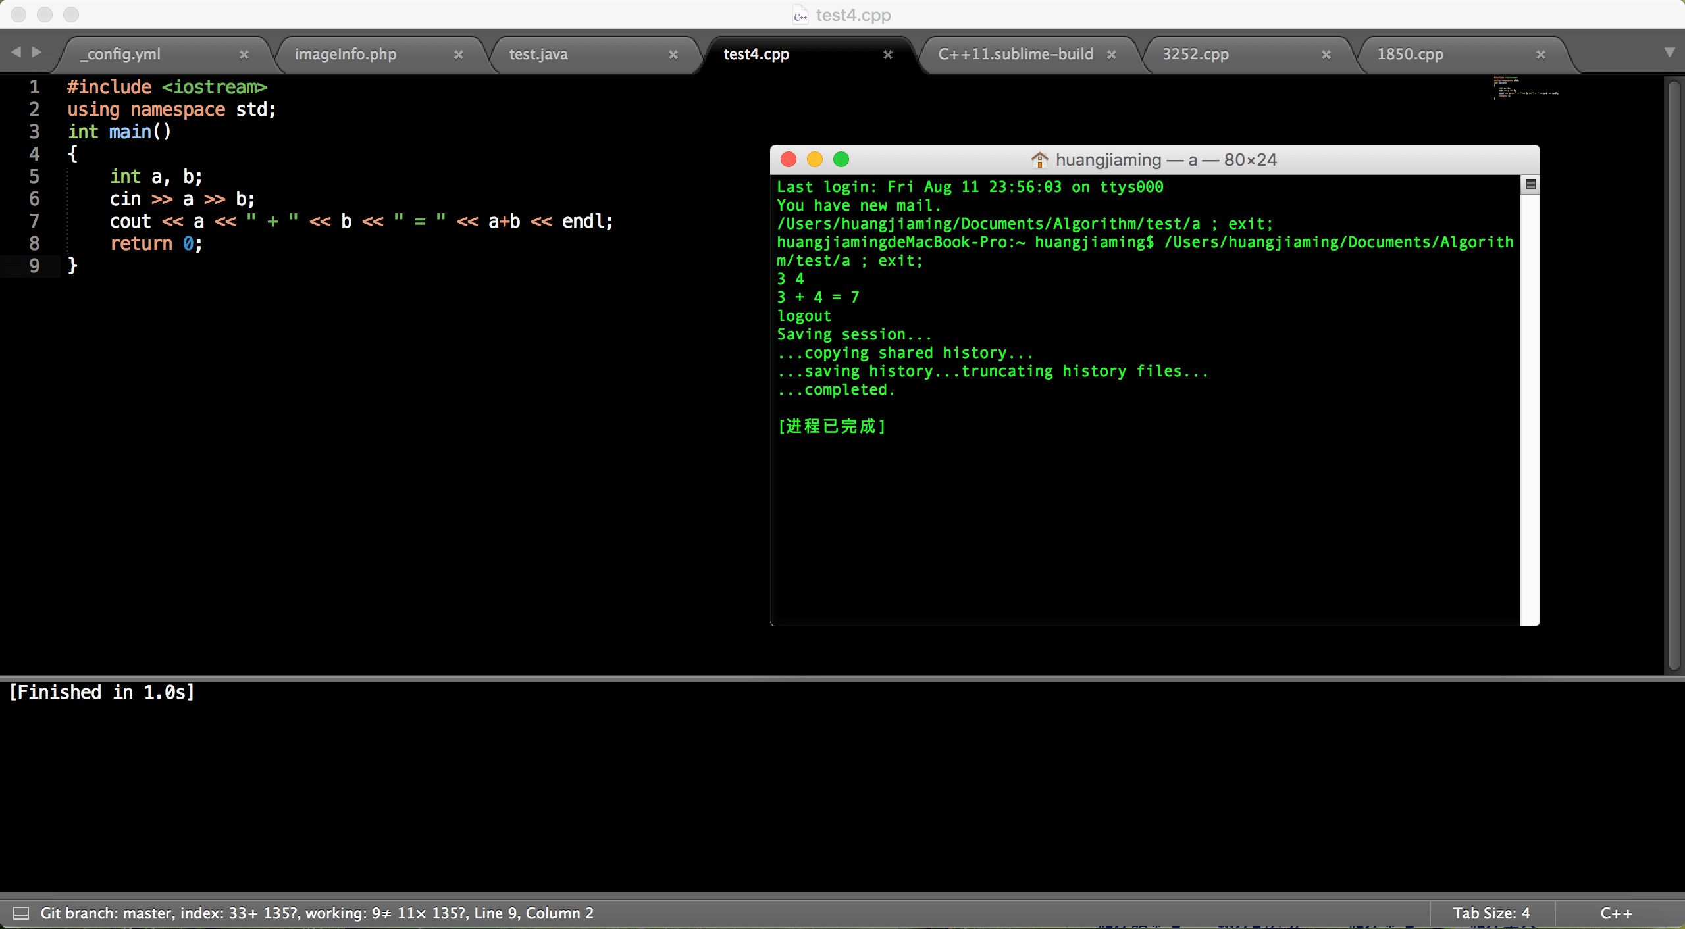
Task: Go to previous tab with left arrow
Action: pos(16,51)
